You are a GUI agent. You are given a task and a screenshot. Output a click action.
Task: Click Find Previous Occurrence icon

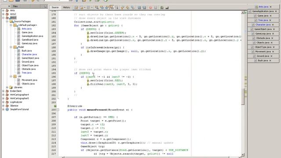102,7
